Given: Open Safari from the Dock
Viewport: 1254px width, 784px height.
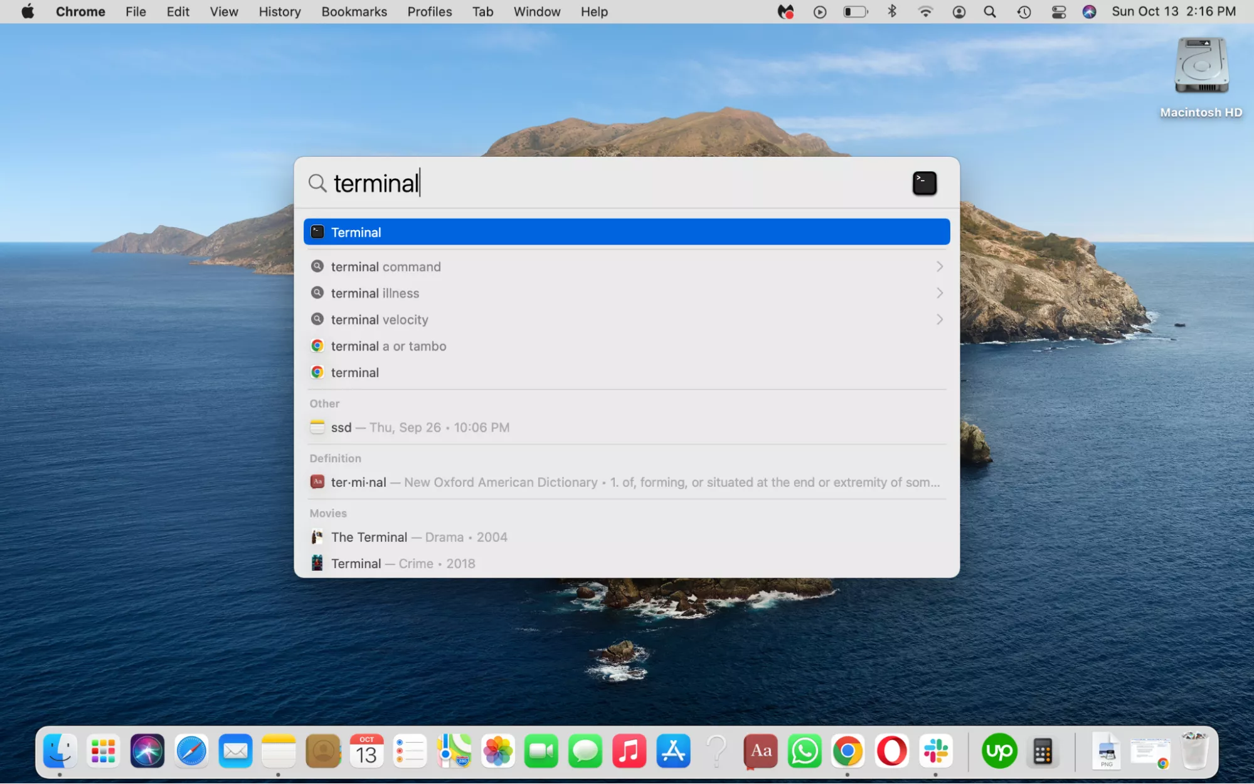Looking at the screenshot, I should (x=191, y=751).
